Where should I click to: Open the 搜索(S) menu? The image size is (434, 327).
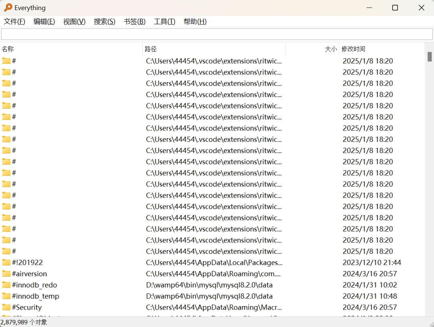point(104,21)
